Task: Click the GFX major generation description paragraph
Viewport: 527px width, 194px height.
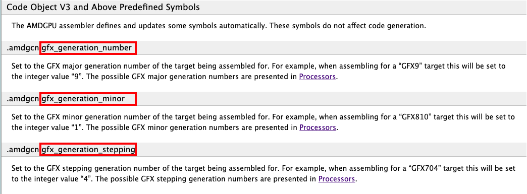Action: pyautogui.click(x=258, y=71)
